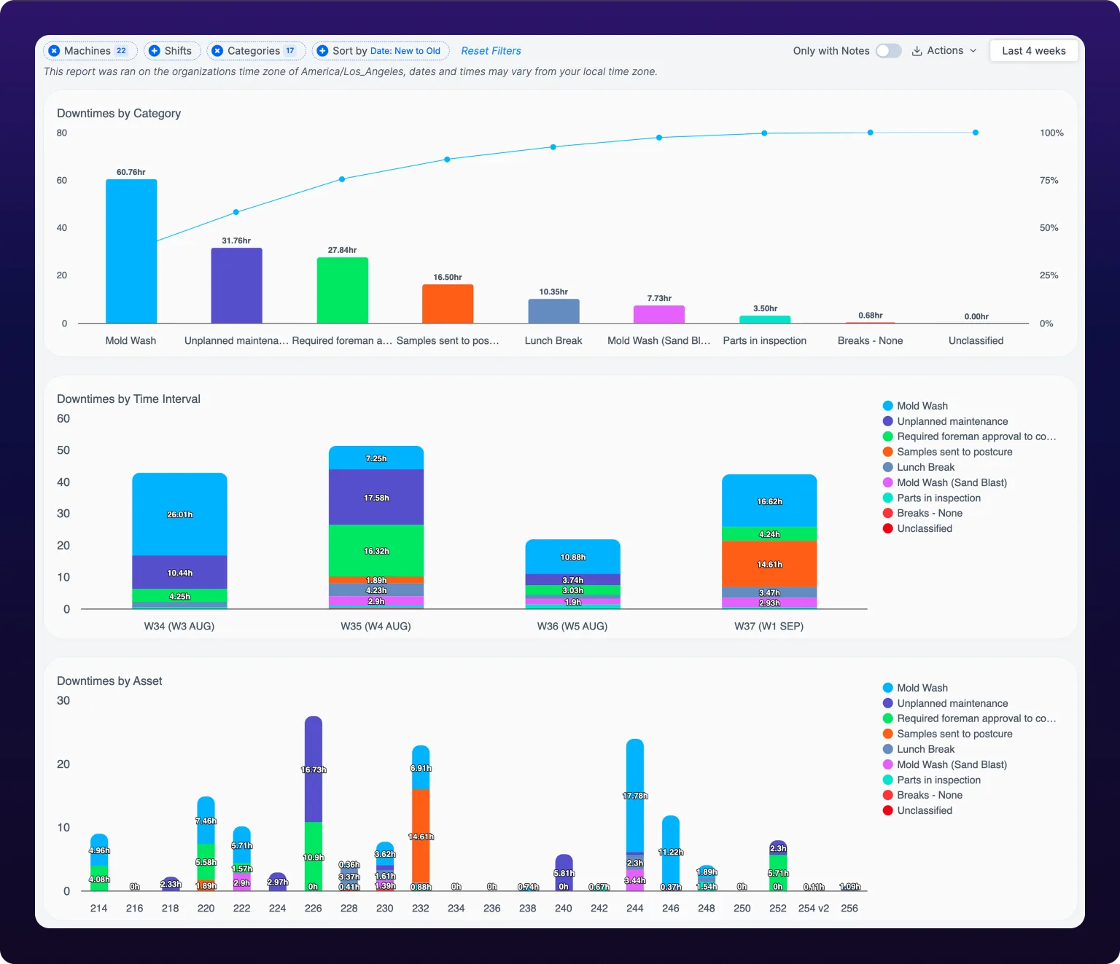Click the 14.61h orange segment in W37 bar
This screenshot has height=964, width=1120.
pyautogui.click(x=769, y=564)
